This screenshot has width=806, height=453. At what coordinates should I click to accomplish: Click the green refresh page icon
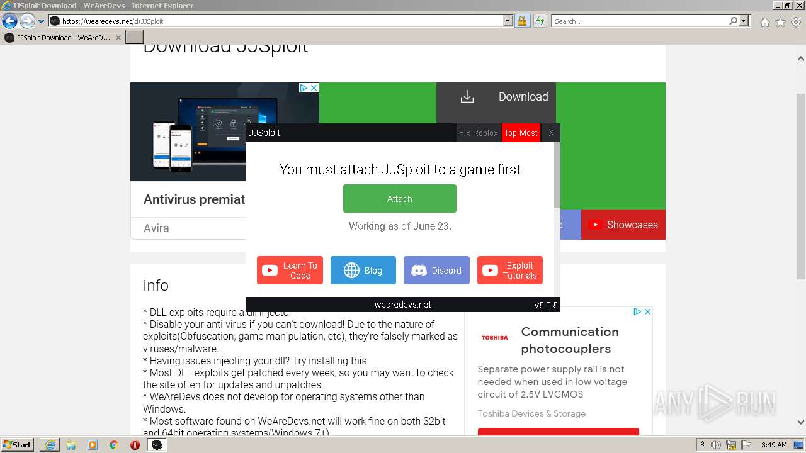click(x=540, y=21)
